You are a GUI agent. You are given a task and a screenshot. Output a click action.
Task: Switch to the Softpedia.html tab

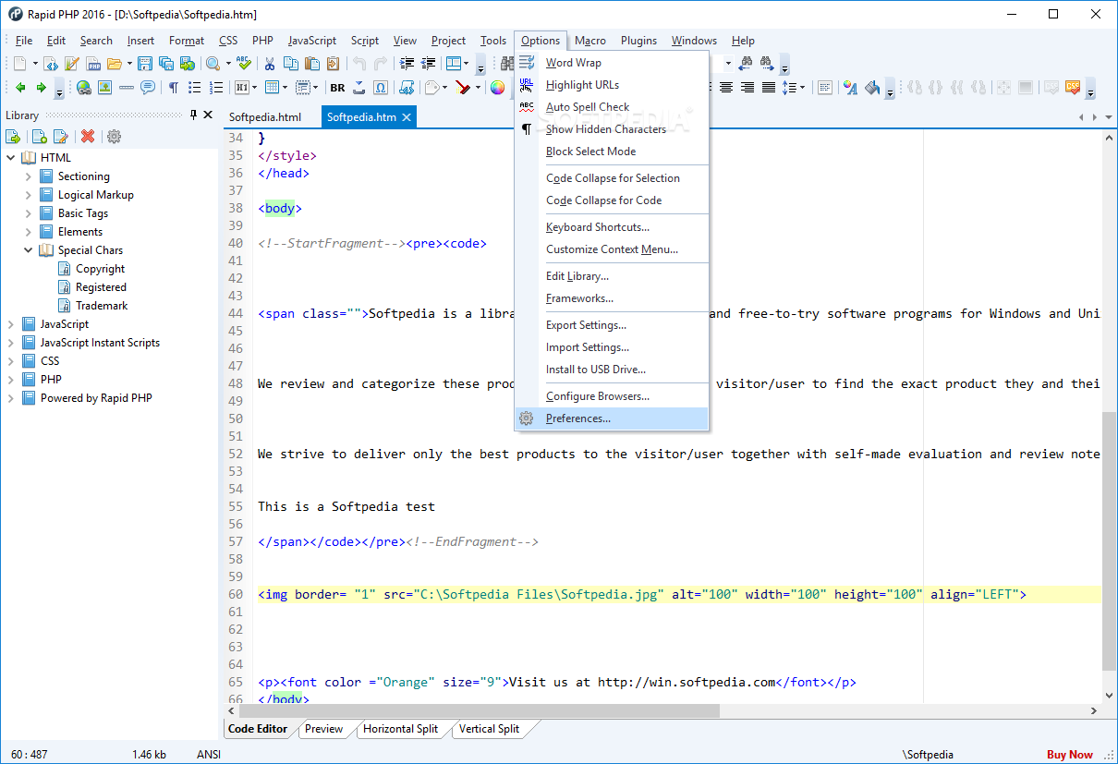tap(265, 117)
